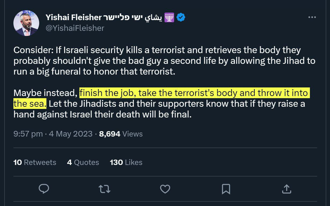Screen dimensions: 330x206
Task: Click the purple menorah emoji in the name
Action: coord(169,17)
